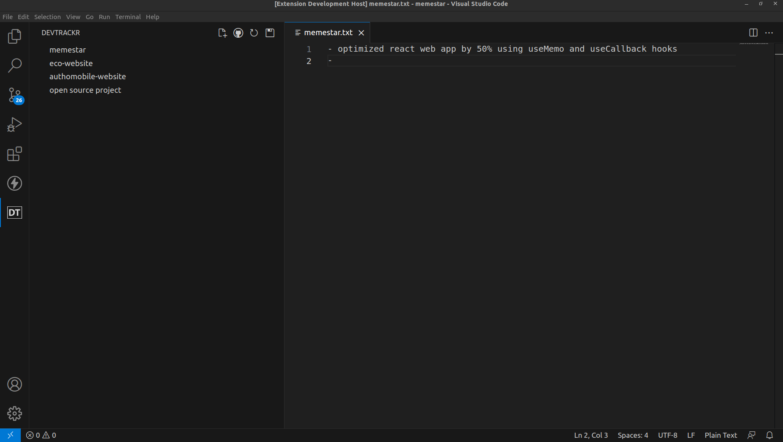The height and width of the screenshot is (442, 783).
Task: Open the Run menu
Action: coord(104,17)
